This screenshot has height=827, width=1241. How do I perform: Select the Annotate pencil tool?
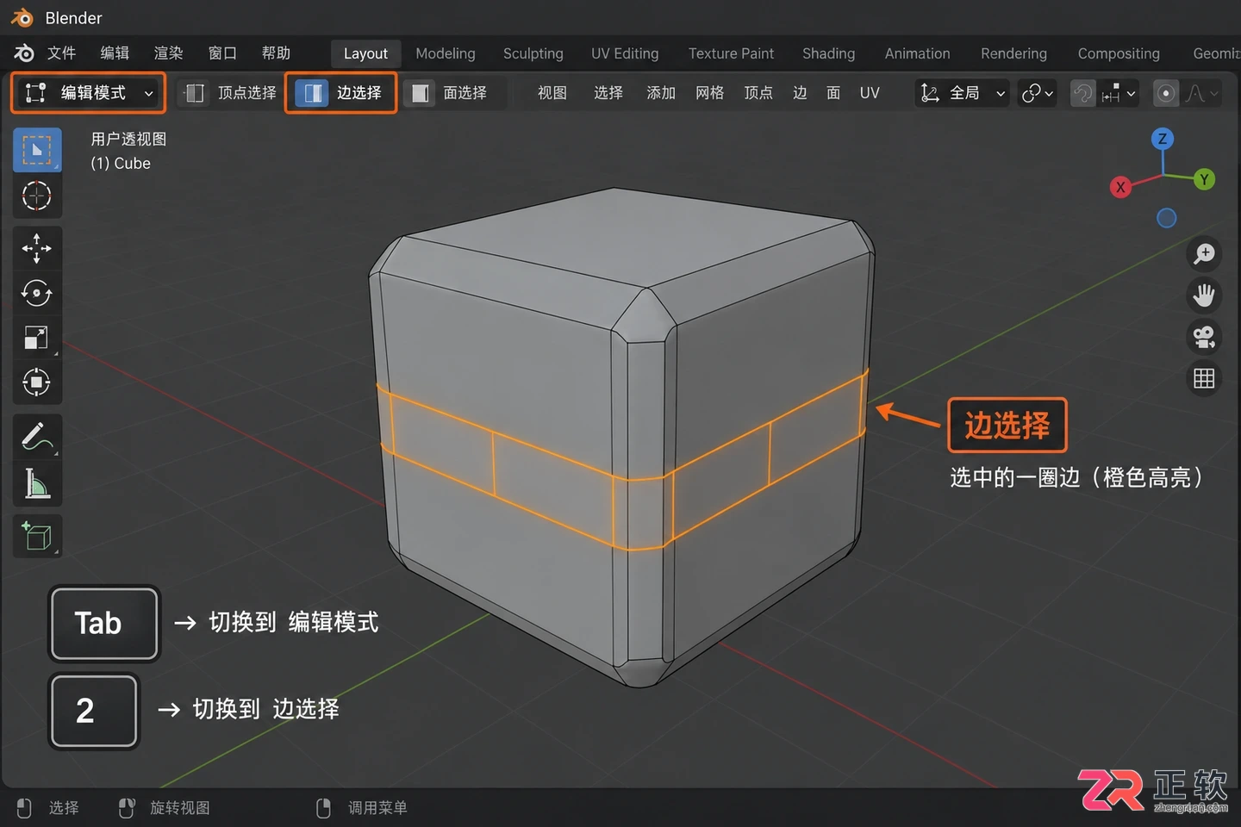[x=36, y=437]
